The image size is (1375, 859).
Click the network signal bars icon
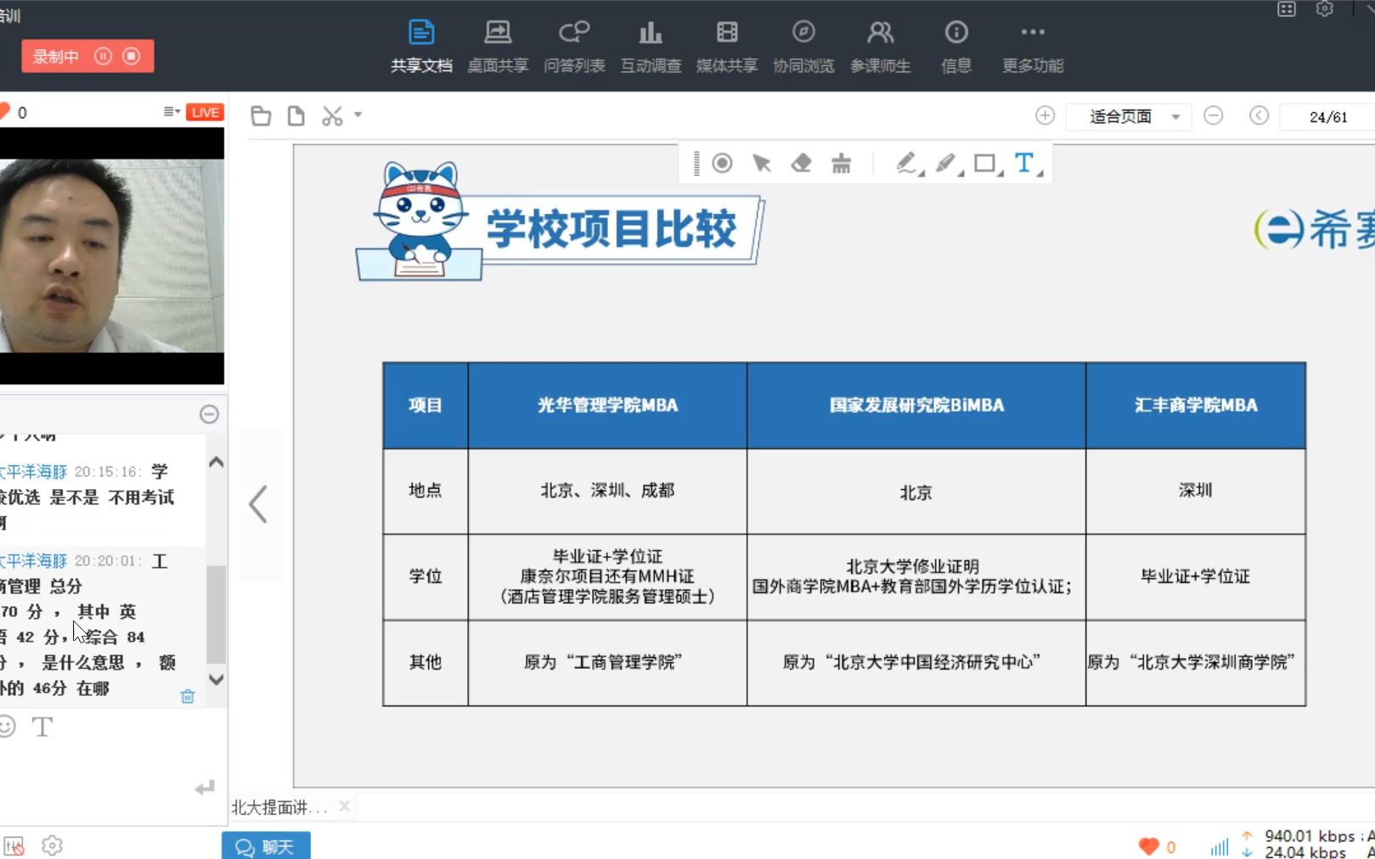pyautogui.click(x=1220, y=846)
